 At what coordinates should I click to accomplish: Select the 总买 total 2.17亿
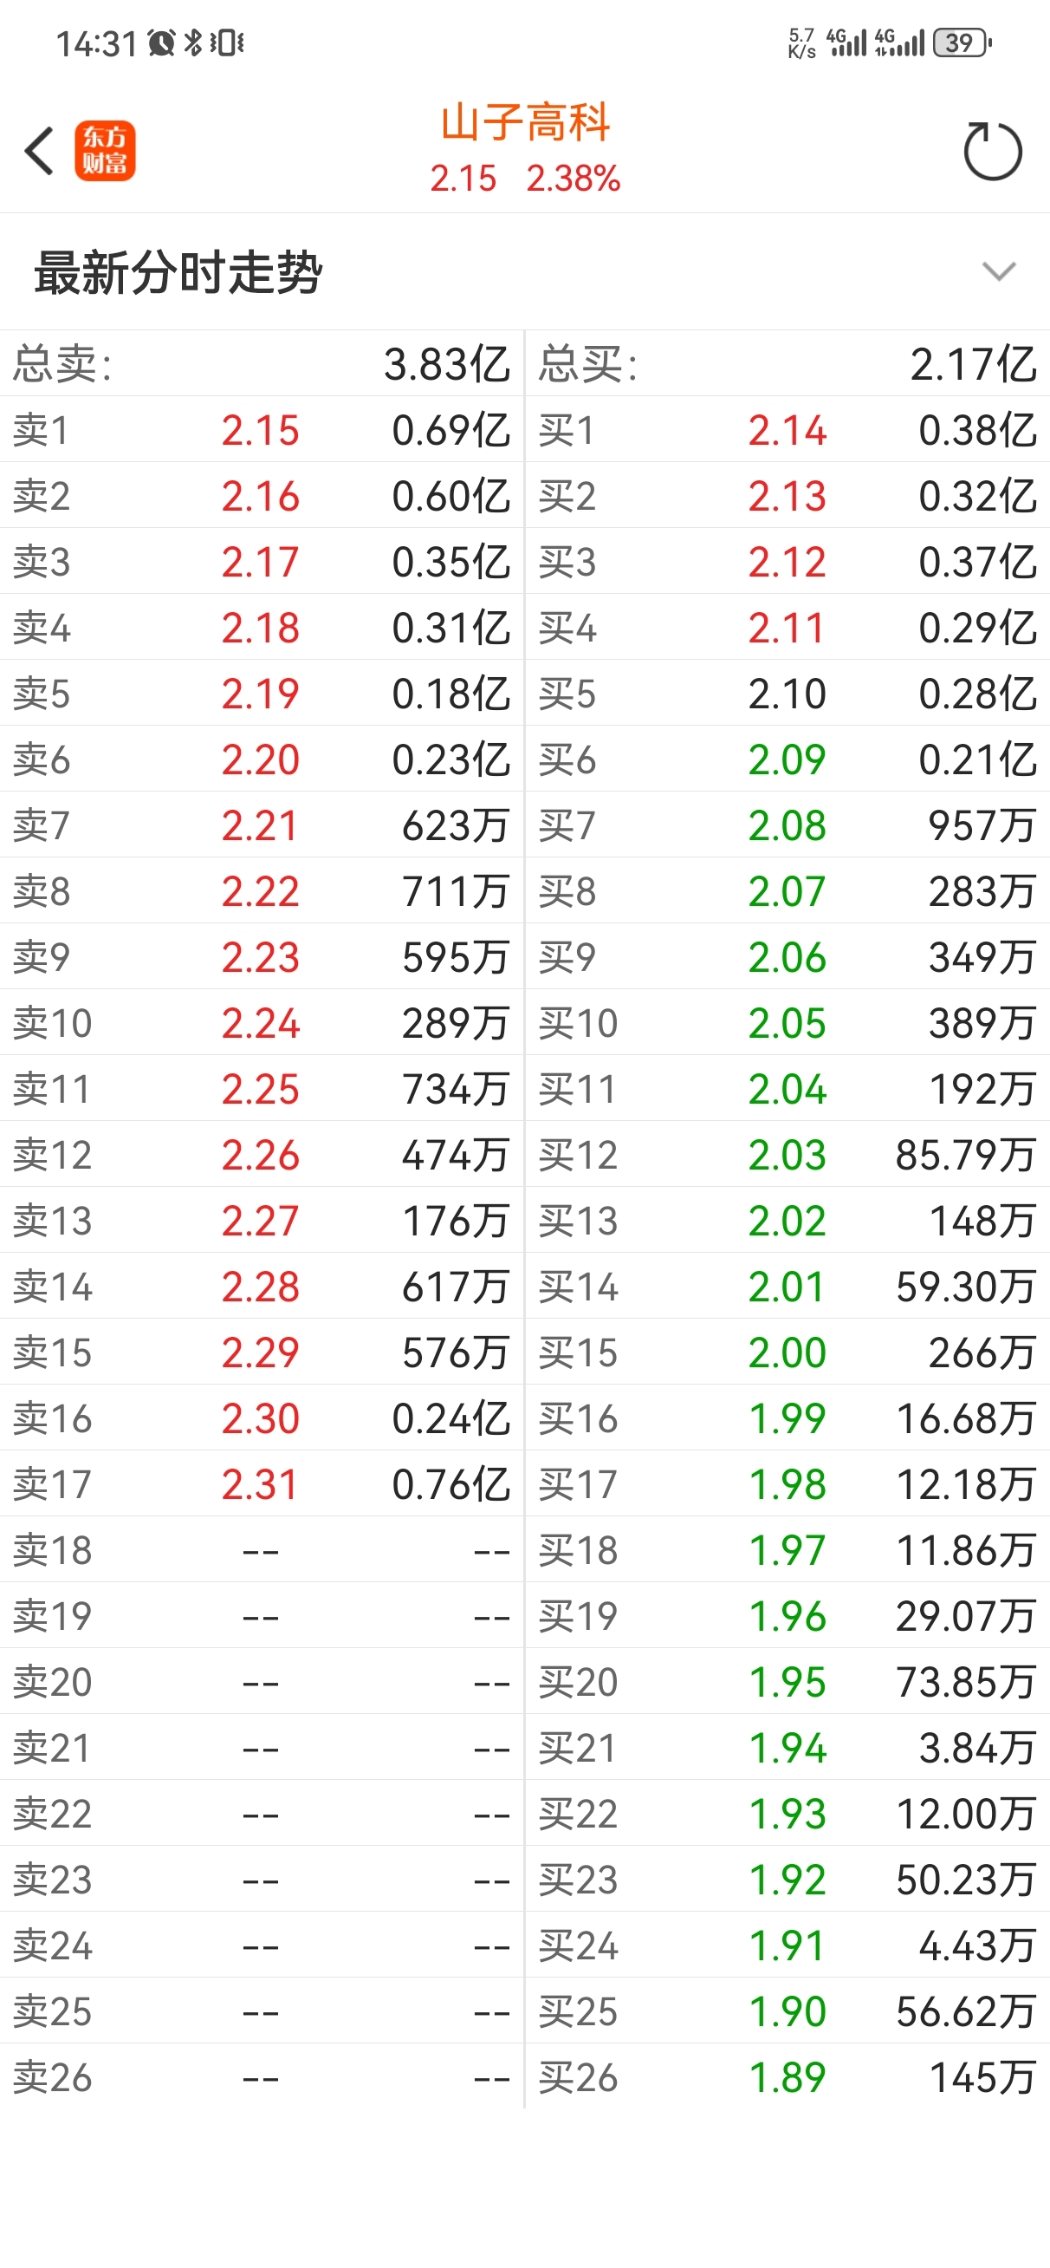pyautogui.click(x=974, y=363)
